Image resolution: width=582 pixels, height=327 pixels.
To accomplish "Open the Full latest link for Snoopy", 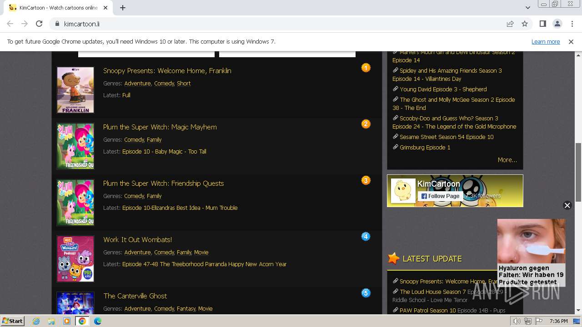I will (x=126, y=95).
